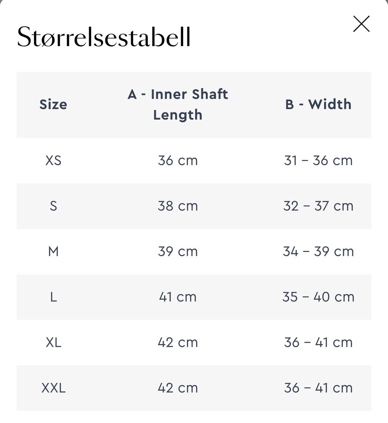Viewport: 388px width, 423px height.
Task: Click the Size column header
Action: point(53,105)
